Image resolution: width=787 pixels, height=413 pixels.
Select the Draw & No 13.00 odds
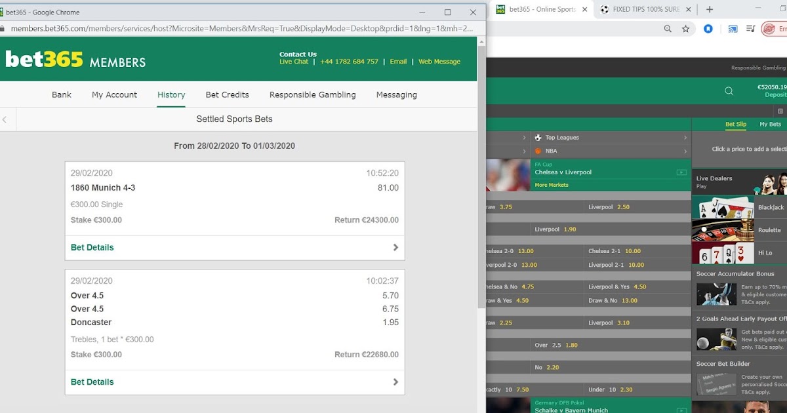[x=637, y=300]
